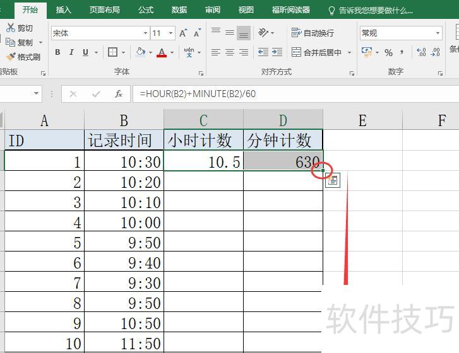Image resolution: width=459 pixels, height=353 pixels.
Task: Switch to Home (开始) tab
Action: (x=30, y=10)
